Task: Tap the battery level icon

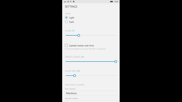Action: tap(111, 2)
